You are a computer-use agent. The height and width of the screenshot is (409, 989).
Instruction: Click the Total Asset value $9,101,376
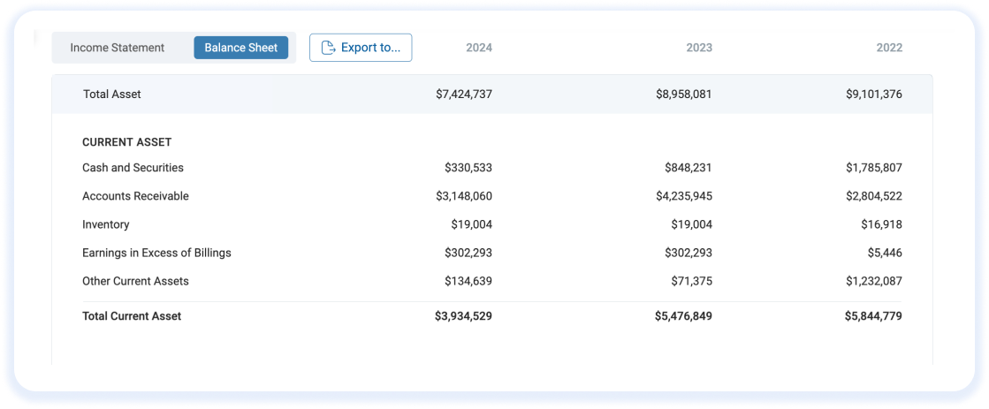tap(874, 95)
